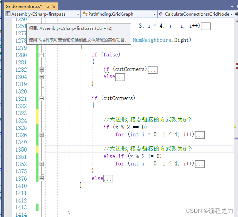Collapse the if (cutCorners) block at line 1321
Screen dimensions: 238x217
42,98
